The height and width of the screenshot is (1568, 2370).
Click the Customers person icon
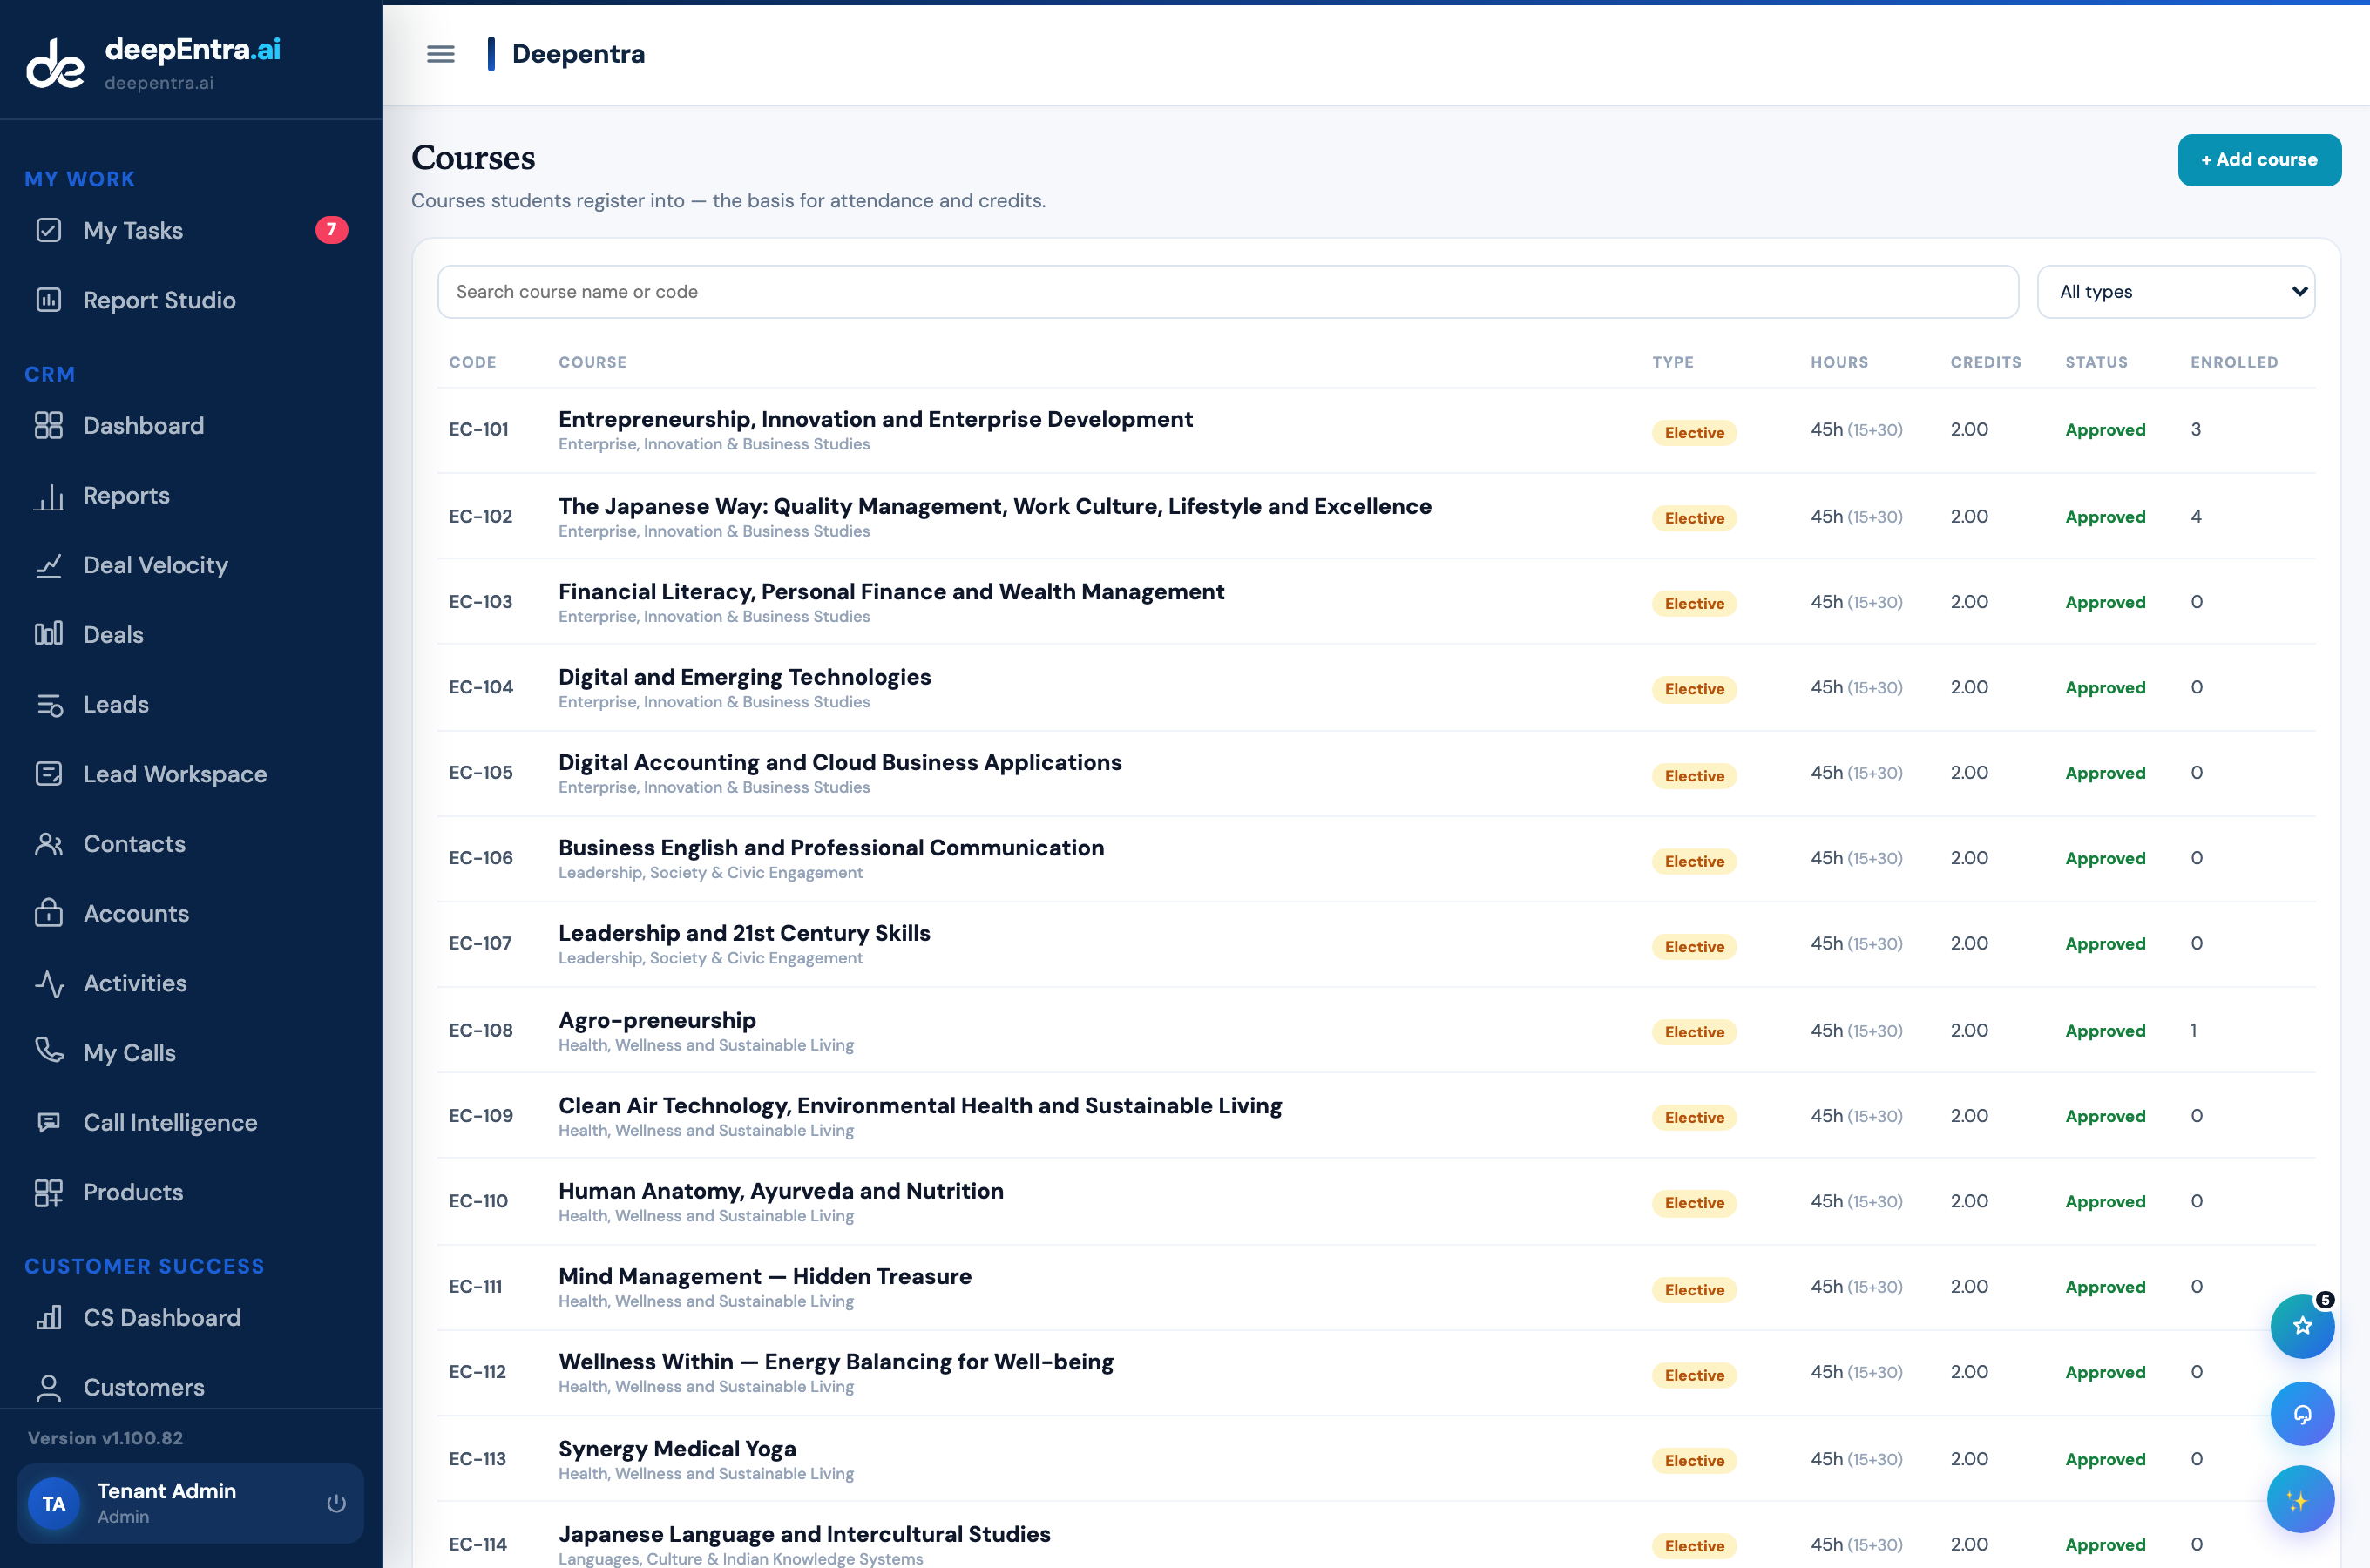(x=49, y=1387)
